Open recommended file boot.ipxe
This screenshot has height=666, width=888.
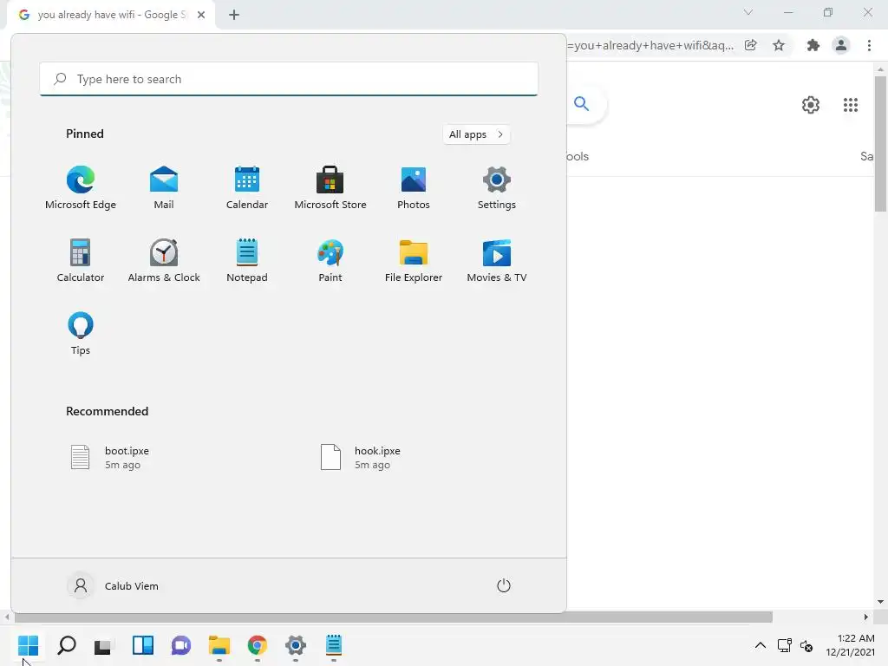click(x=110, y=458)
